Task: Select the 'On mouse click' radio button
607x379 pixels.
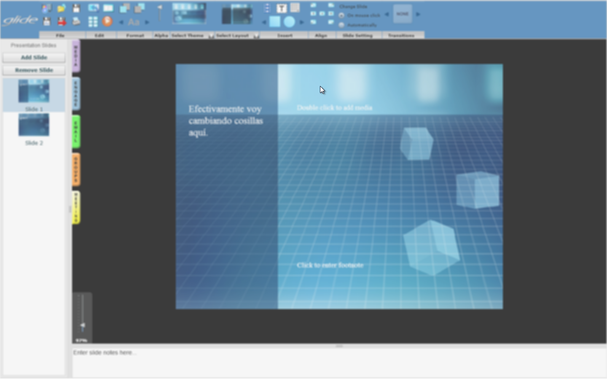Action: (x=342, y=16)
